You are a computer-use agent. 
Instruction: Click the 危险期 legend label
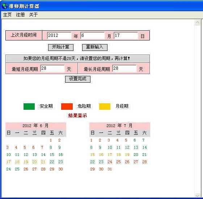tap(84, 106)
